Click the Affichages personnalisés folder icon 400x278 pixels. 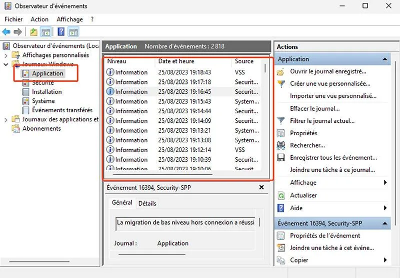click(x=16, y=55)
